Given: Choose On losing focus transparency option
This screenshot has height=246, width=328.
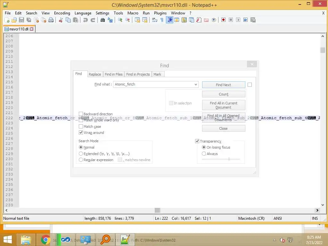Looking at the screenshot, I should click(204, 147).
